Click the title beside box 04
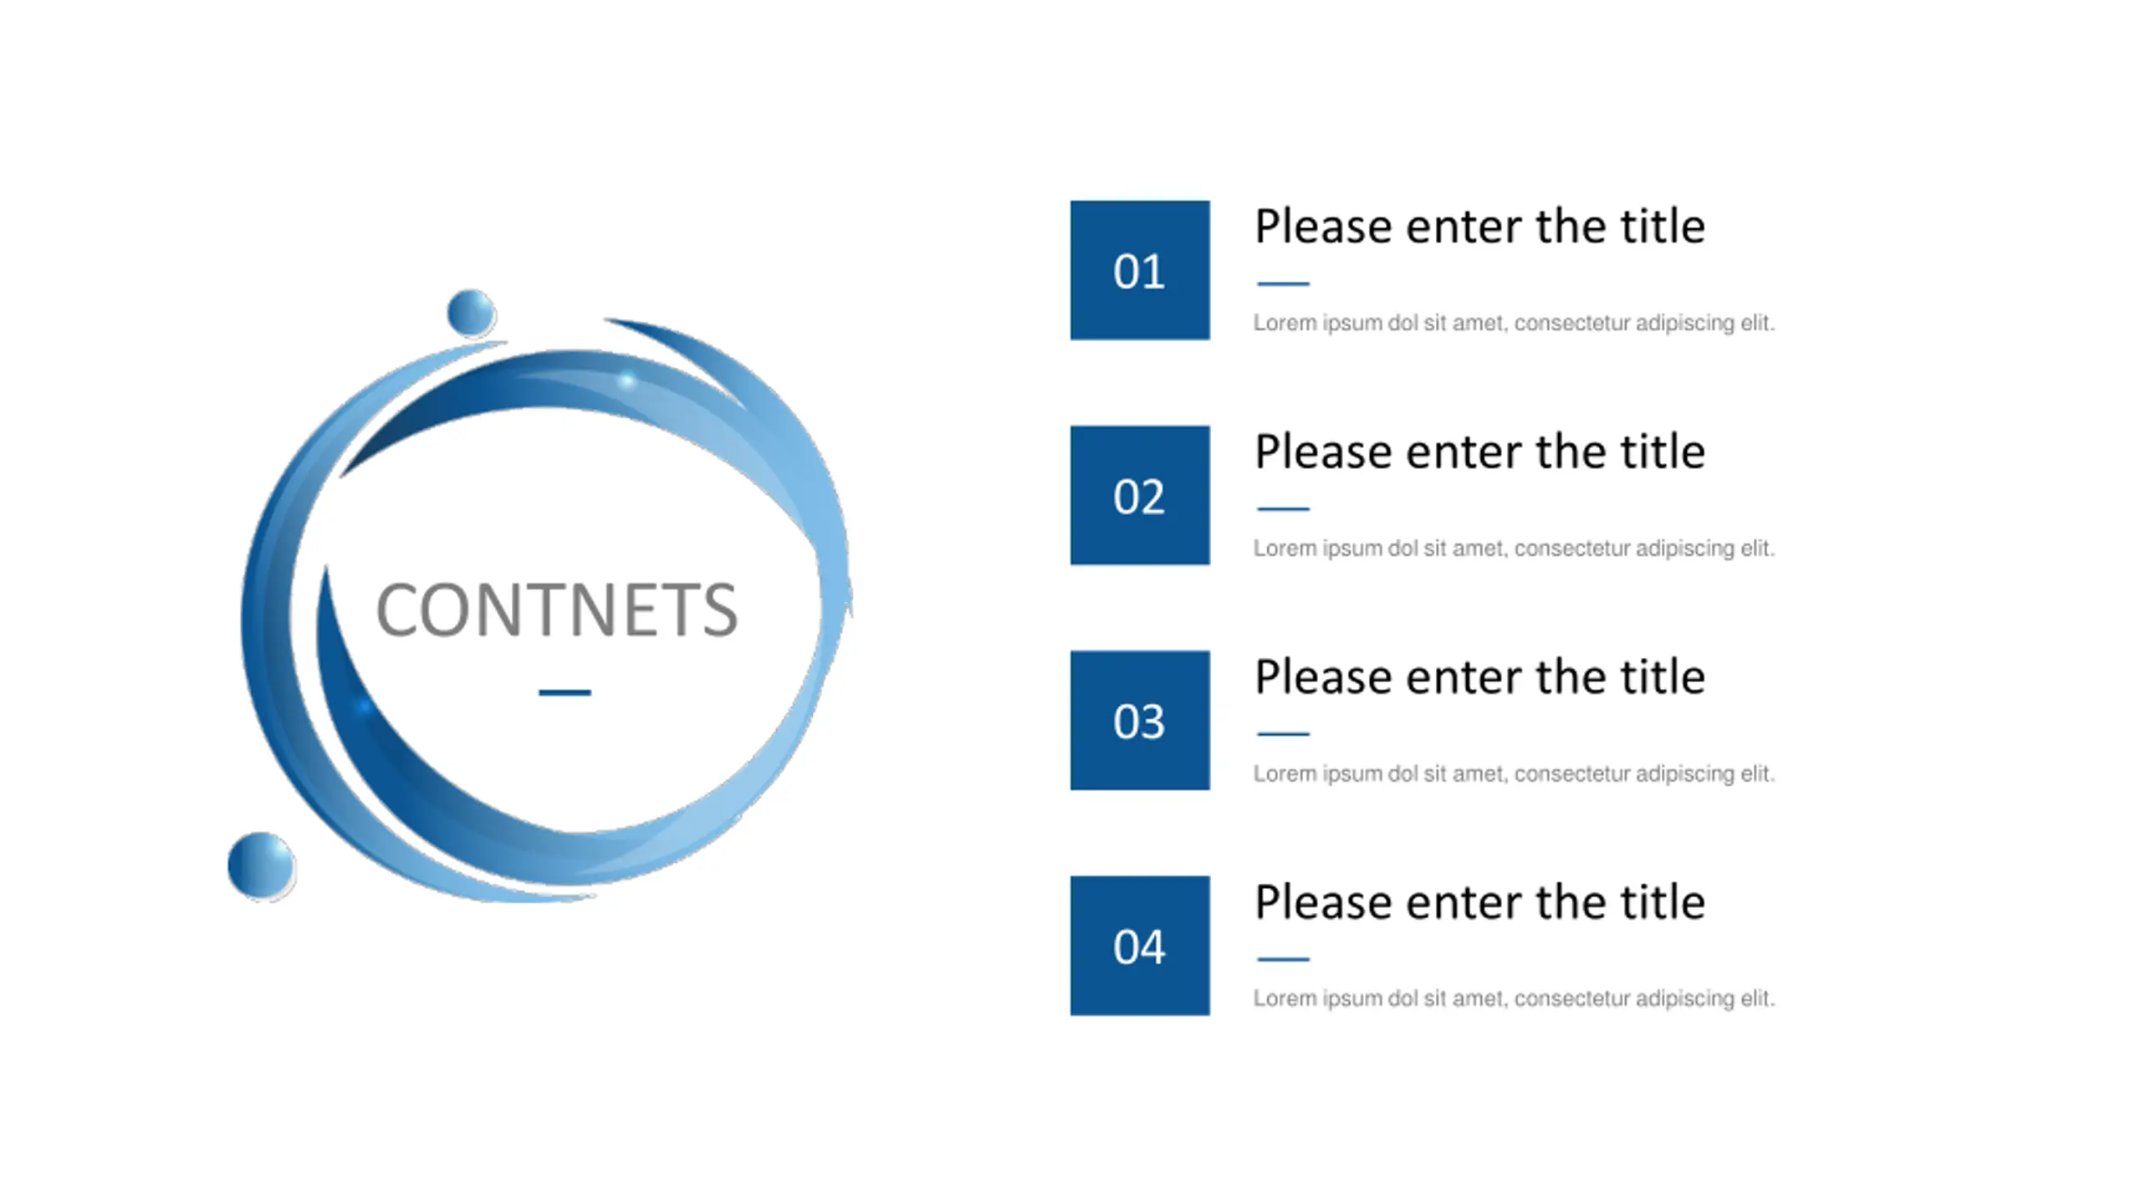 click(x=1479, y=902)
